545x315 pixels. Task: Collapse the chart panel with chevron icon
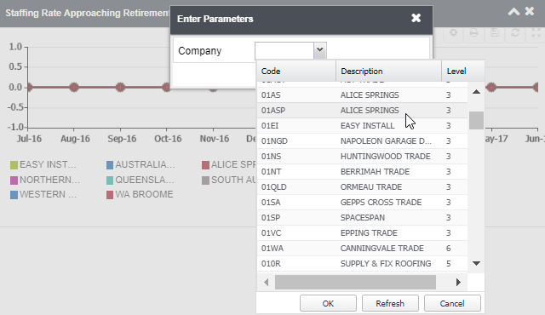[513, 12]
